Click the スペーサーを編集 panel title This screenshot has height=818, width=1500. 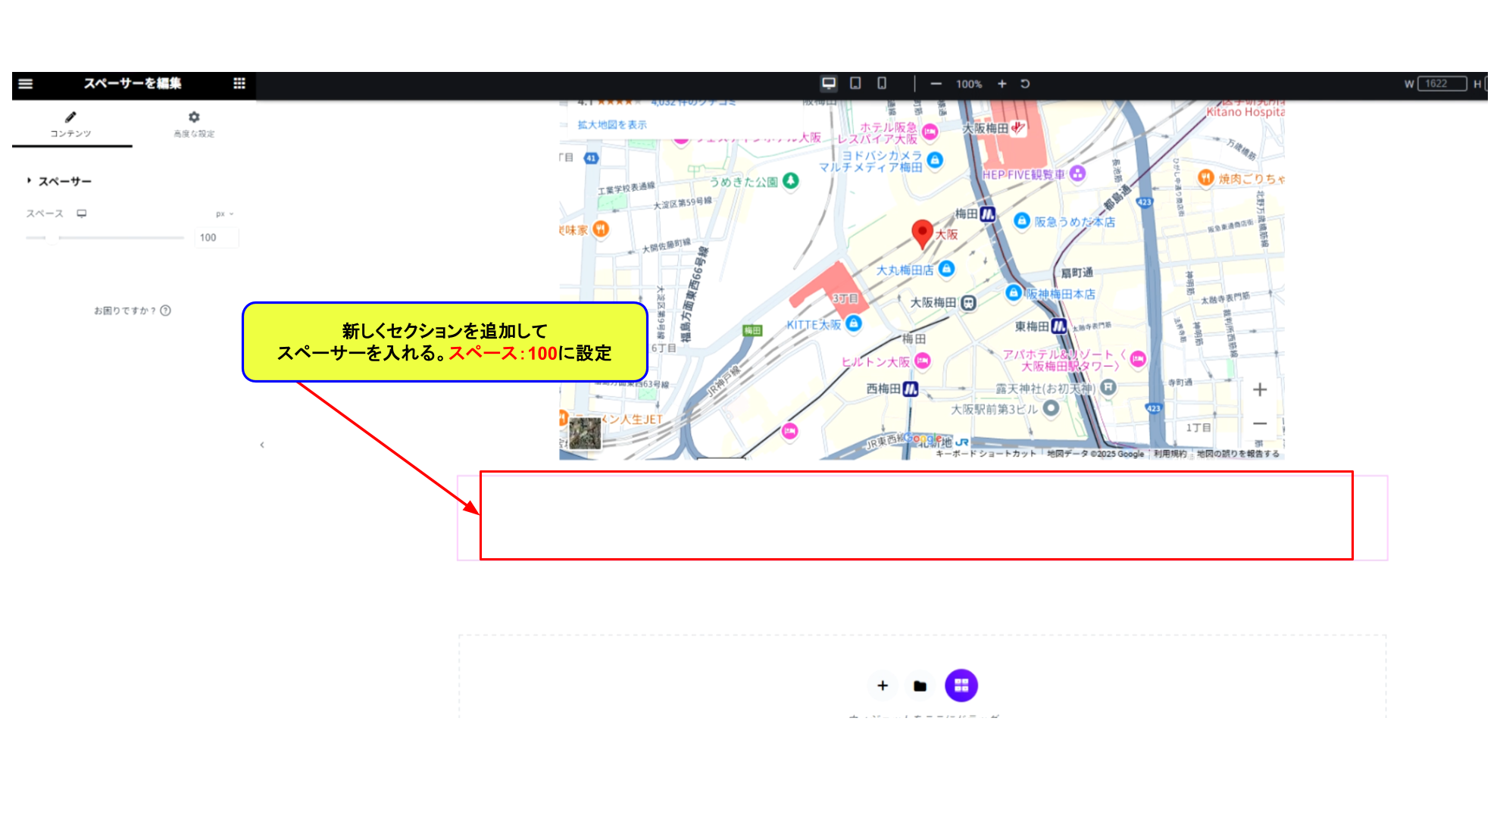(133, 83)
